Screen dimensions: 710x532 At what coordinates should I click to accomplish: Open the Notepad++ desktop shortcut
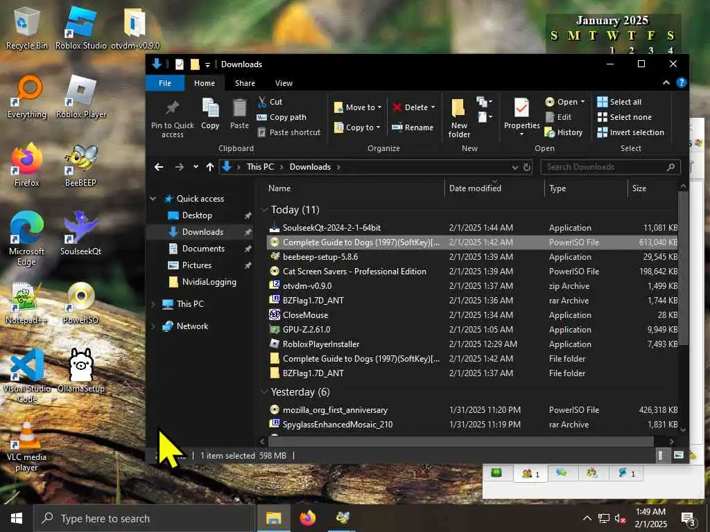coord(27,302)
